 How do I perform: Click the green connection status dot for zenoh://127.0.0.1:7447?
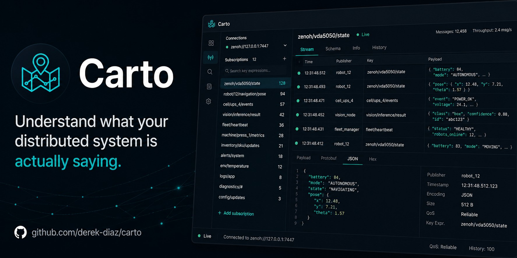(x=227, y=47)
